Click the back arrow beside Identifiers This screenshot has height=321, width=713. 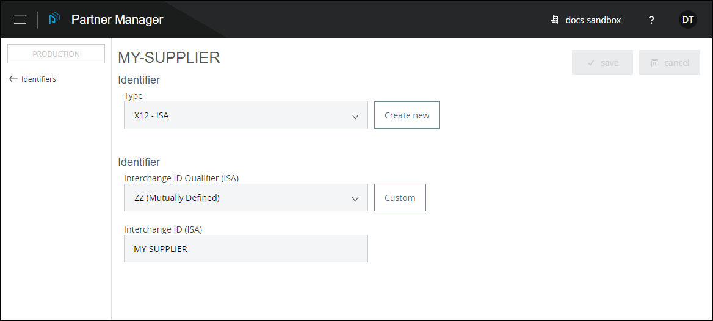(13, 79)
